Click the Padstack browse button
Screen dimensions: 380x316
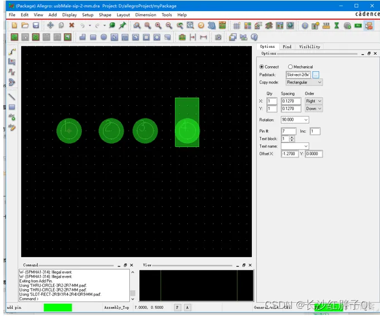pyautogui.click(x=315, y=75)
